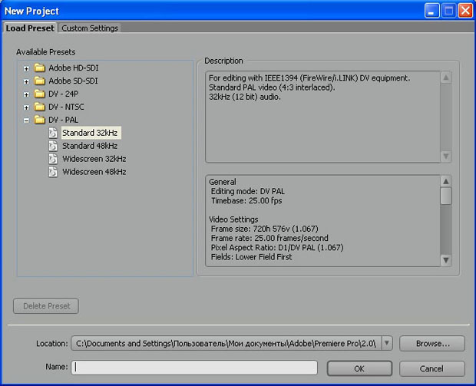Click the Adobe HD-SDI folder icon
This screenshot has width=476, height=386.
(39, 68)
